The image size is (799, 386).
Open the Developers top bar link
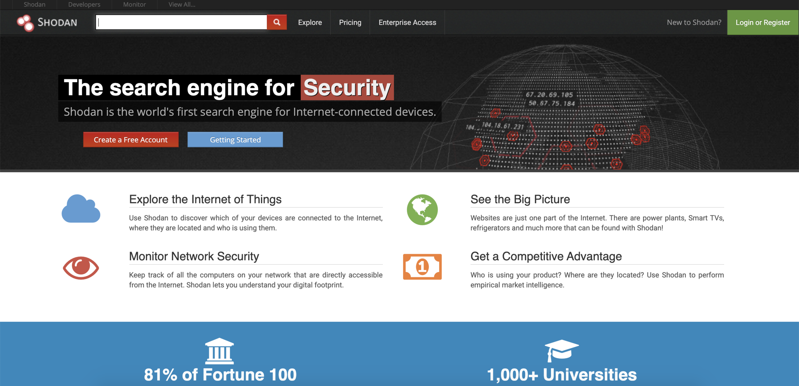[84, 4]
